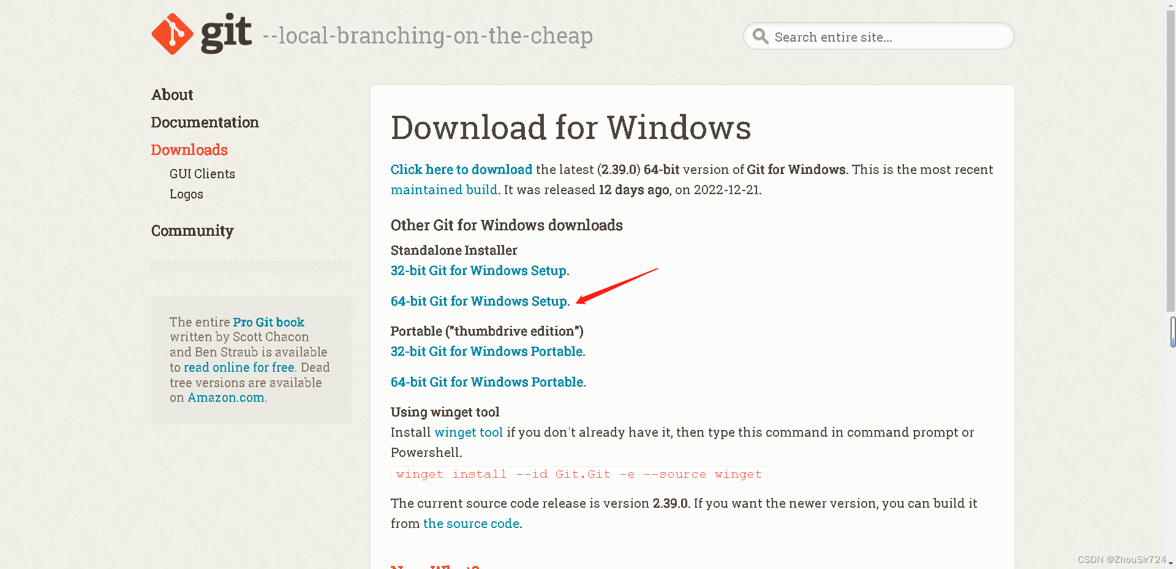Open GUI Clients under Downloads
The height and width of the screenshot is (569, 1176).
pyautogui.click(x=202, y=174)
